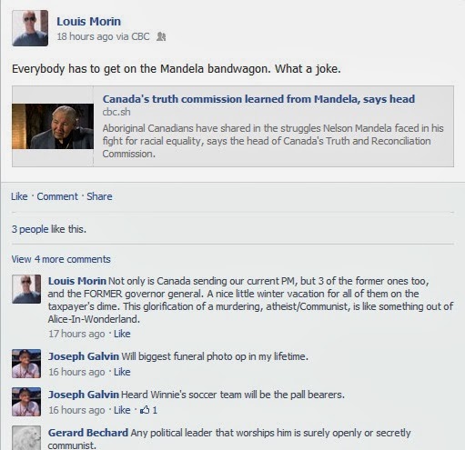Click the via CBC source link

click(140, 36)
